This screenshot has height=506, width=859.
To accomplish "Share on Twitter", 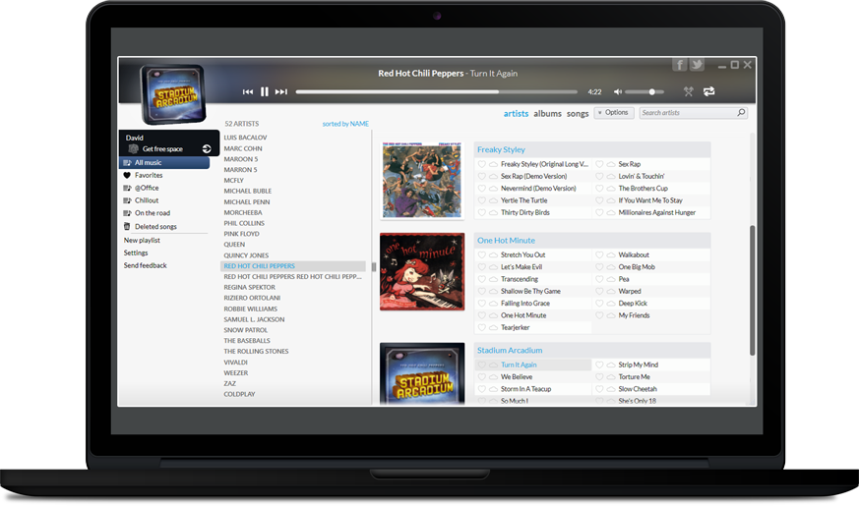I will (x=697, y=65).
